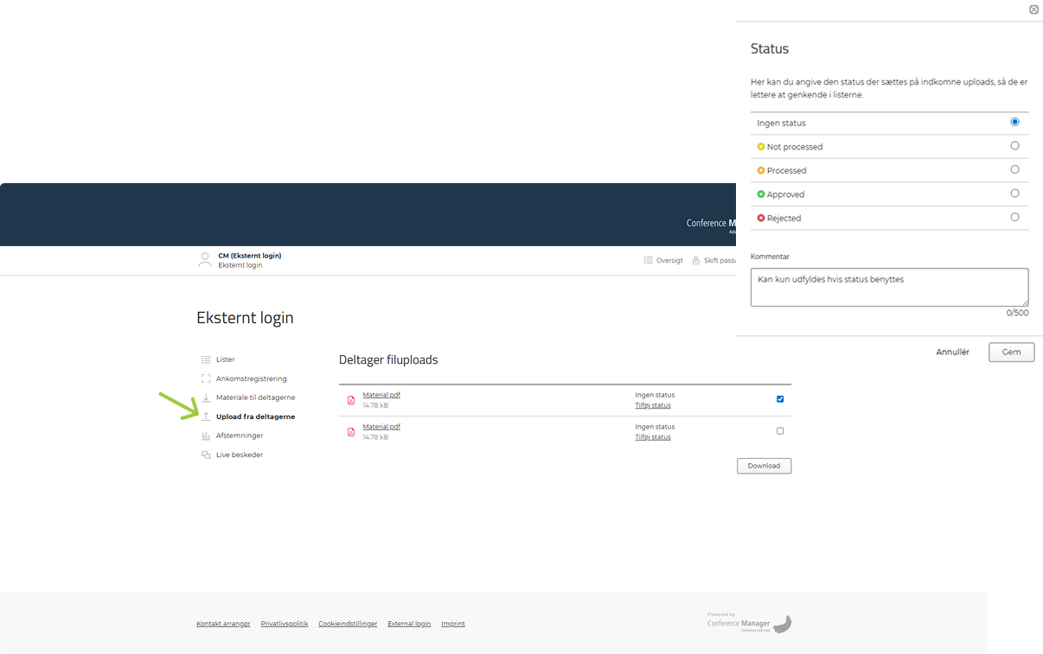
Task: Set status to Rejected
Action: (1015, 217)
